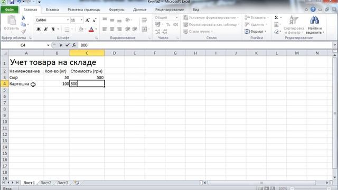Open the font size 11 dropdown
Screen dimensions: 338x190
[81, 20]
